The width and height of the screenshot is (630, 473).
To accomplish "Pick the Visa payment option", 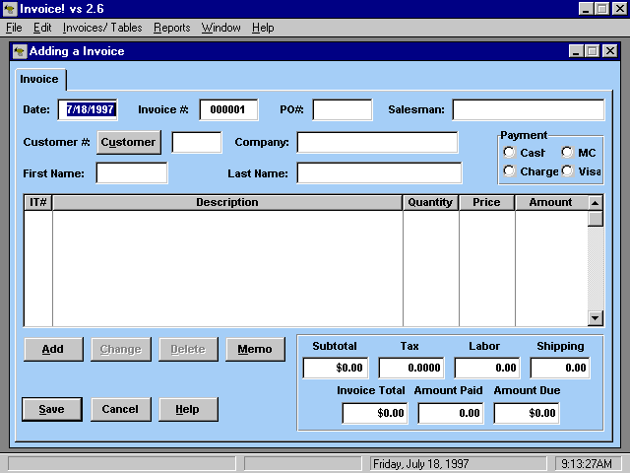I will tap(567, 171).
